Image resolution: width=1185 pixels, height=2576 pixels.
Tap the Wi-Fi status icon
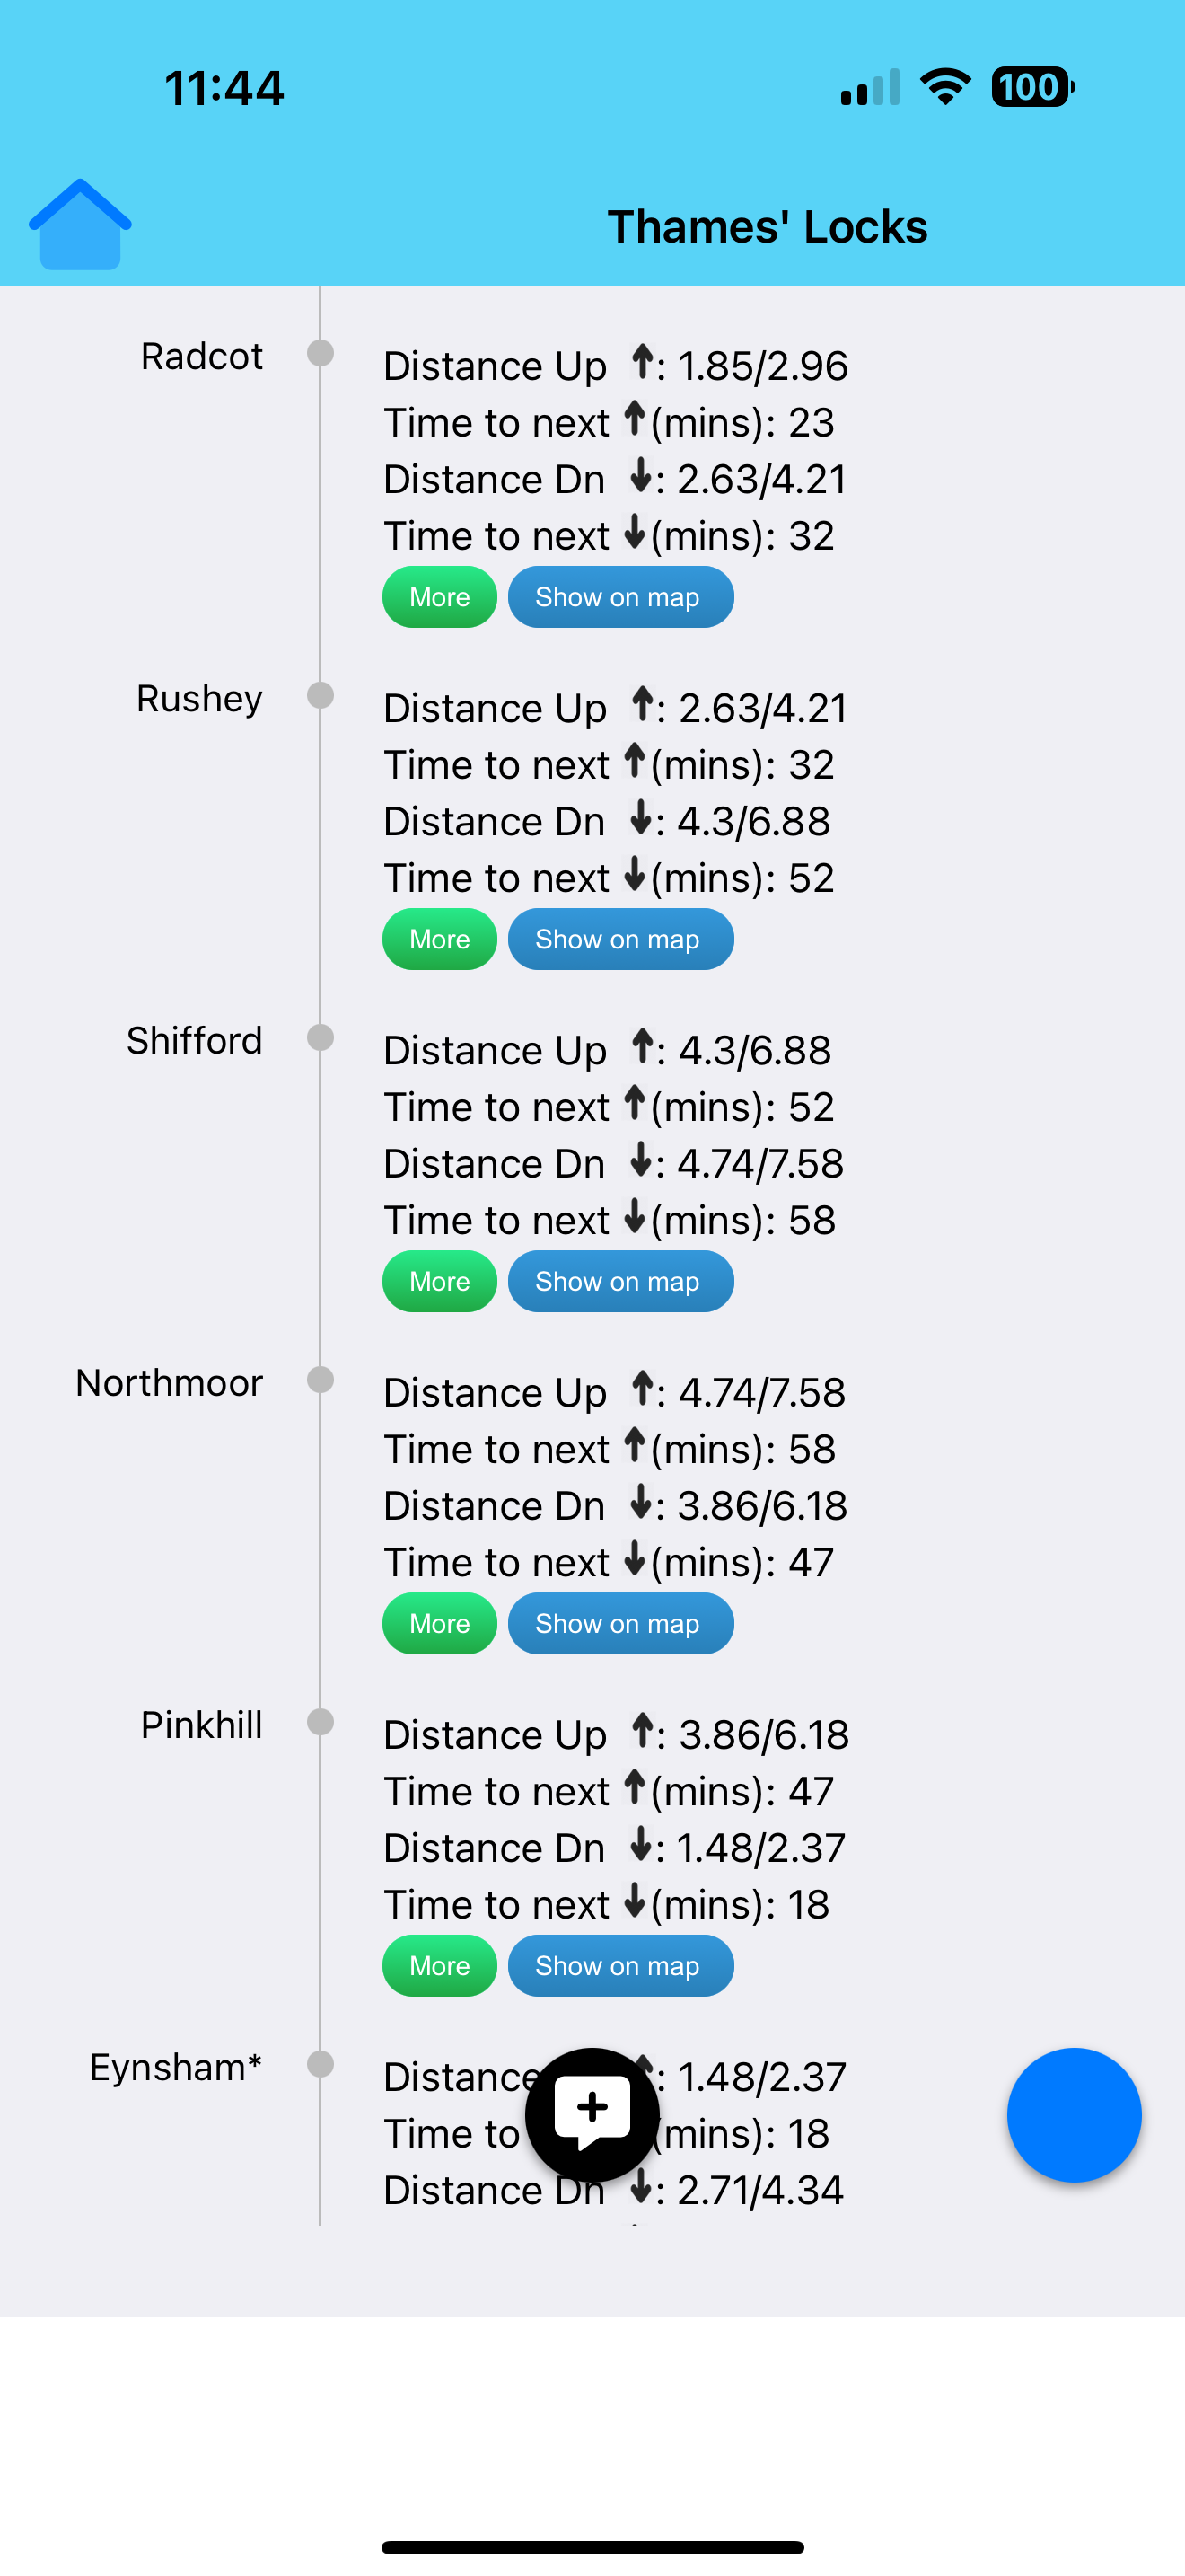point(945,87)
